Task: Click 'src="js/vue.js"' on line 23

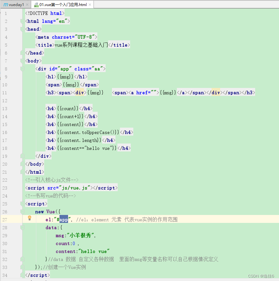Action: [69, 188]
